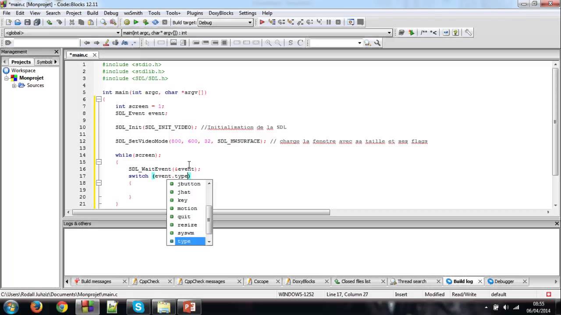
Task: Open Find with magnifier icon
Action: coord(103,22)
